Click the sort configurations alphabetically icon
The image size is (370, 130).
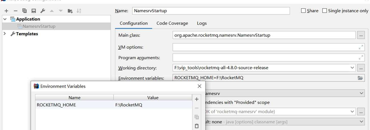[79, 11]
